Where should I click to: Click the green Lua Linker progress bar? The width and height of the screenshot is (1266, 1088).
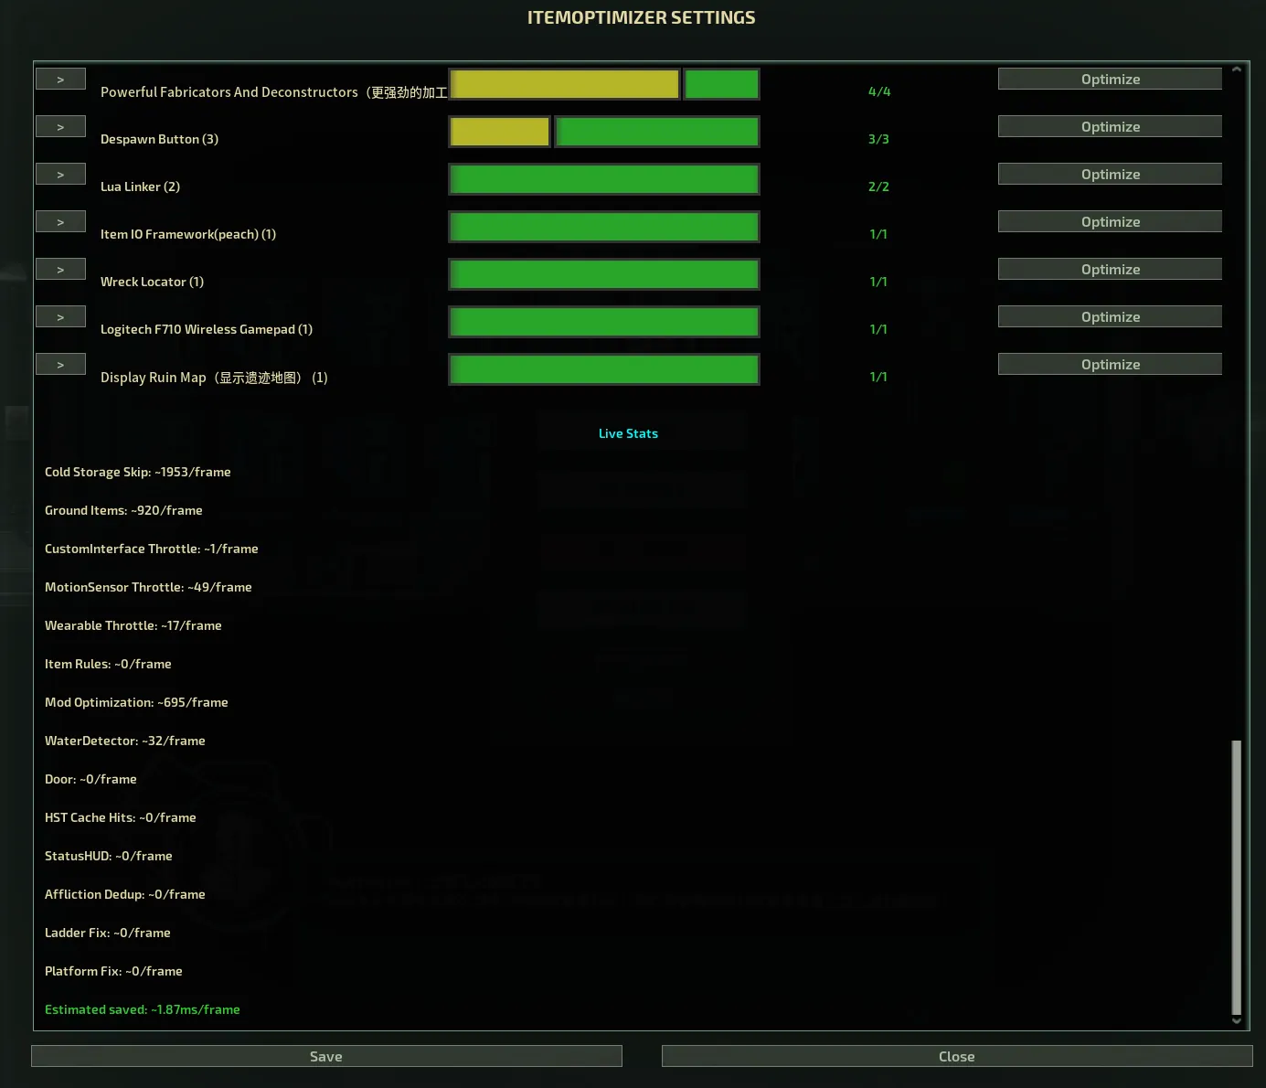point(603,179)
